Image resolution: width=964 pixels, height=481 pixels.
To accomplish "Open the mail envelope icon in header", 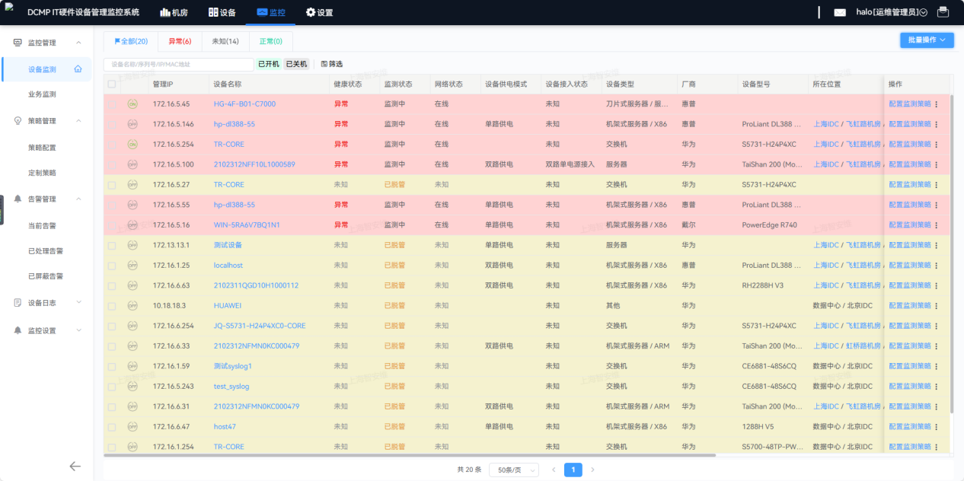I will point(840,12).
